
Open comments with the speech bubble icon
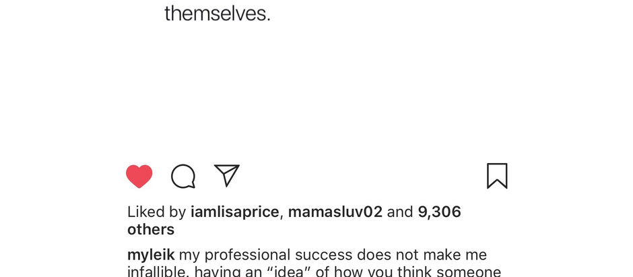pos(182,177)
